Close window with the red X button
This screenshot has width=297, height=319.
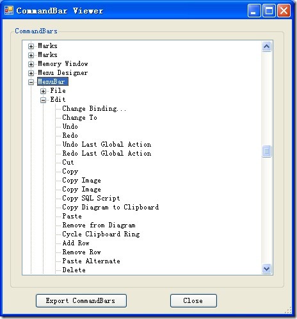point(284,10)
